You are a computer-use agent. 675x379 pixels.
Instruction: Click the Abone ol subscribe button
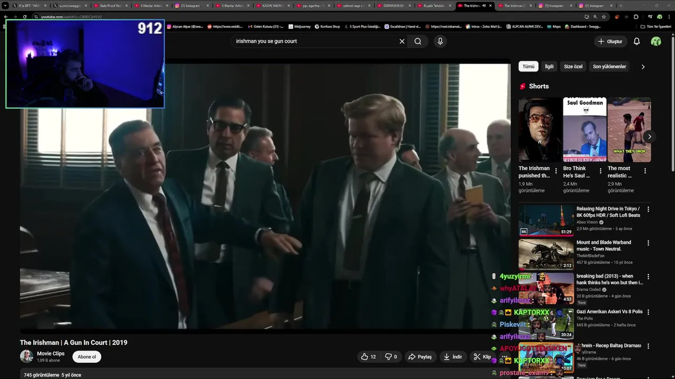point(87,357)
